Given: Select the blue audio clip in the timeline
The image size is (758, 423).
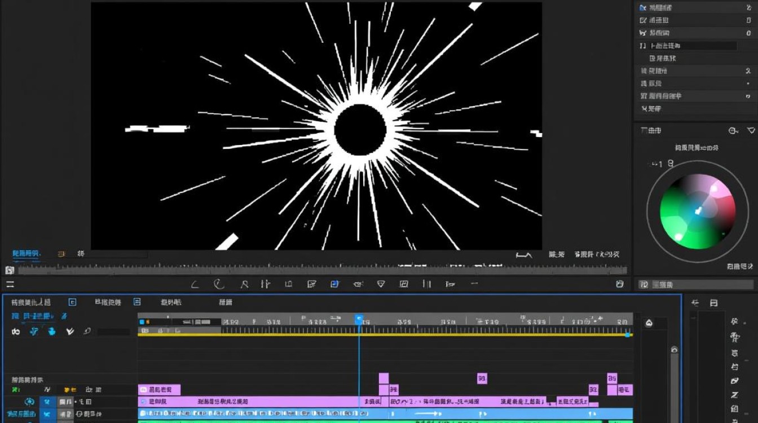Looking at the screenshot, I should (385, 413).
